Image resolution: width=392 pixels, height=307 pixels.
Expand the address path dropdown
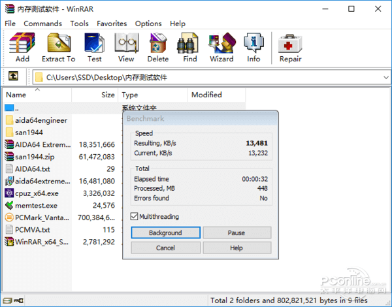click(385, 77)
